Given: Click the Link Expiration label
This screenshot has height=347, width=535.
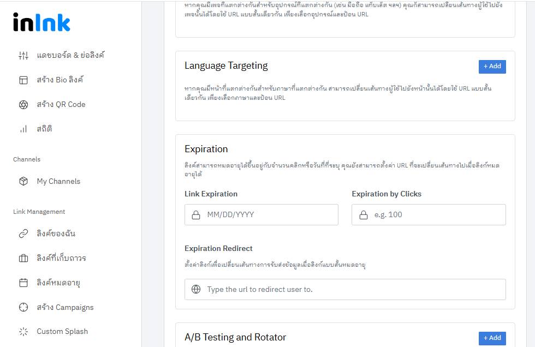Looking at the screenshot, I should click(x=211, y=194).
